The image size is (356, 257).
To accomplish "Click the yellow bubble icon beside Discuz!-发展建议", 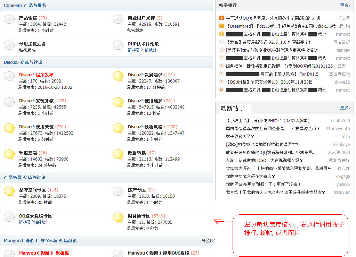I will point(118,77).
